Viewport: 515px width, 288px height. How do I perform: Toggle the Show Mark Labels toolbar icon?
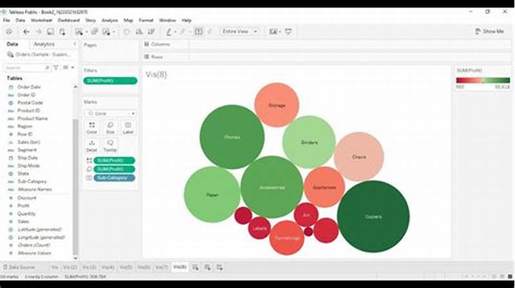click(198, 32)
